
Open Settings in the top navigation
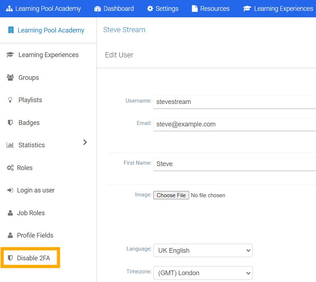(x=163, y=9)
